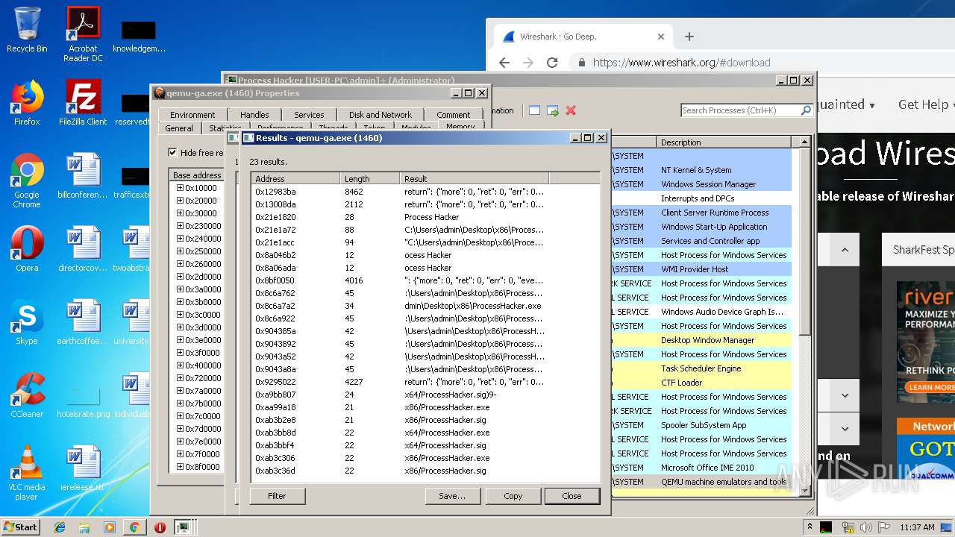The width and height of the screenshot is (955, 537).
Task: Expand base address 0x720000 node
Action: pyautogui.click(x=180, y=378)
